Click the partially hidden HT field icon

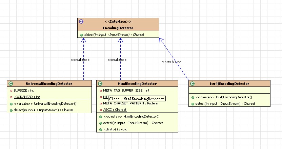click(101, 97)
